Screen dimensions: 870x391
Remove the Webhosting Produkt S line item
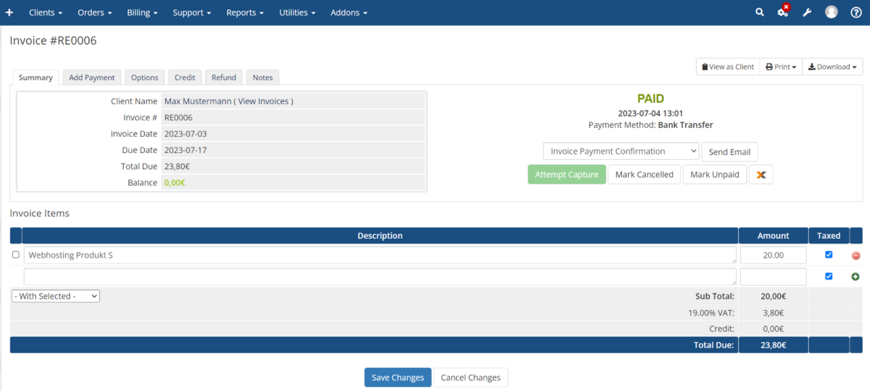(855, 256)
